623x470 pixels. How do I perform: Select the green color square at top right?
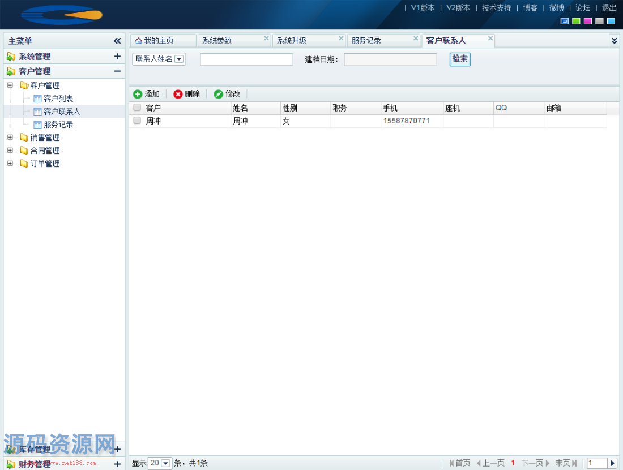point(576,20)
